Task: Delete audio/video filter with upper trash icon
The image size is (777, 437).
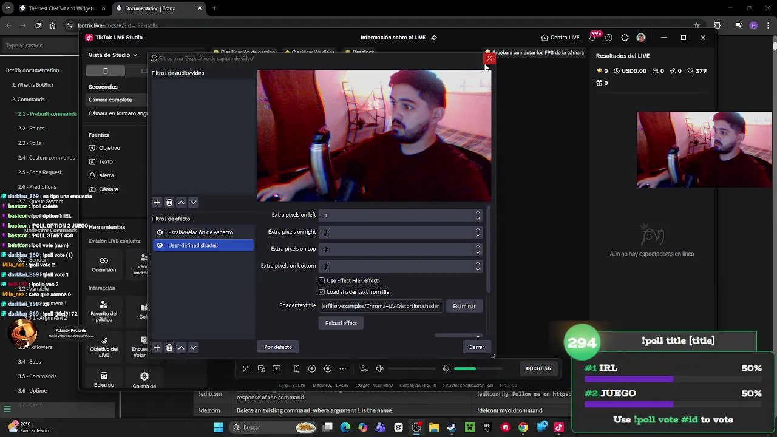Action: coord(169,202)
